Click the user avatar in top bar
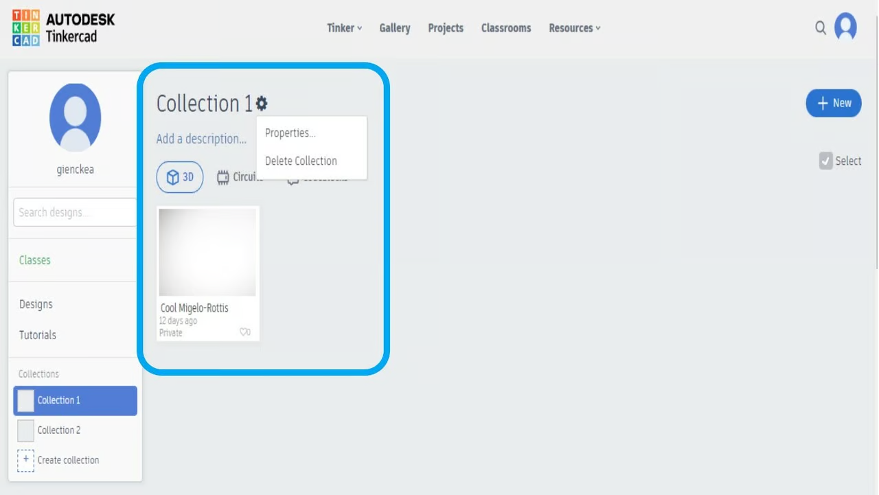This screenshot has width=879, height=495. tap(845, 28)
